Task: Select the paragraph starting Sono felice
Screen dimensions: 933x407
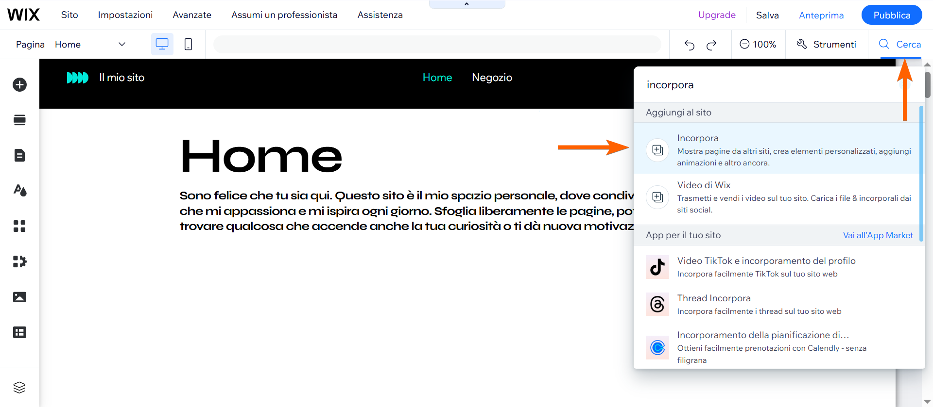Action: coord(406,211)
